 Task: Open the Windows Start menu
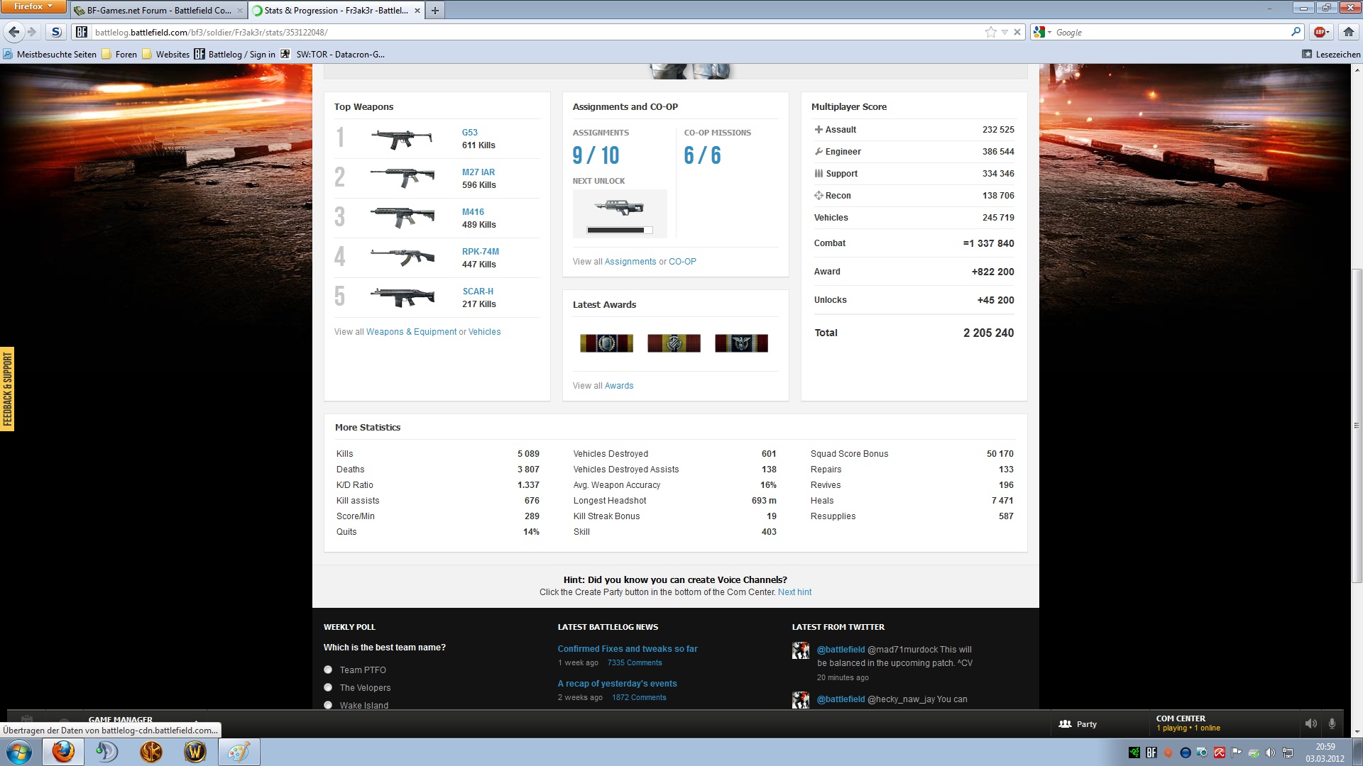click(19, 752)
